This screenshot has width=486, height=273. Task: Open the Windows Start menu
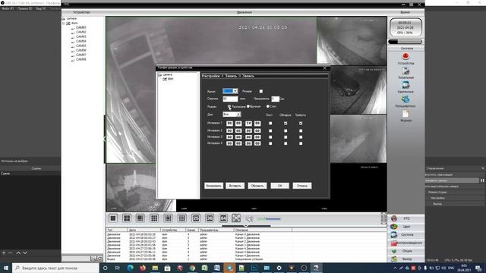[6, 268]
